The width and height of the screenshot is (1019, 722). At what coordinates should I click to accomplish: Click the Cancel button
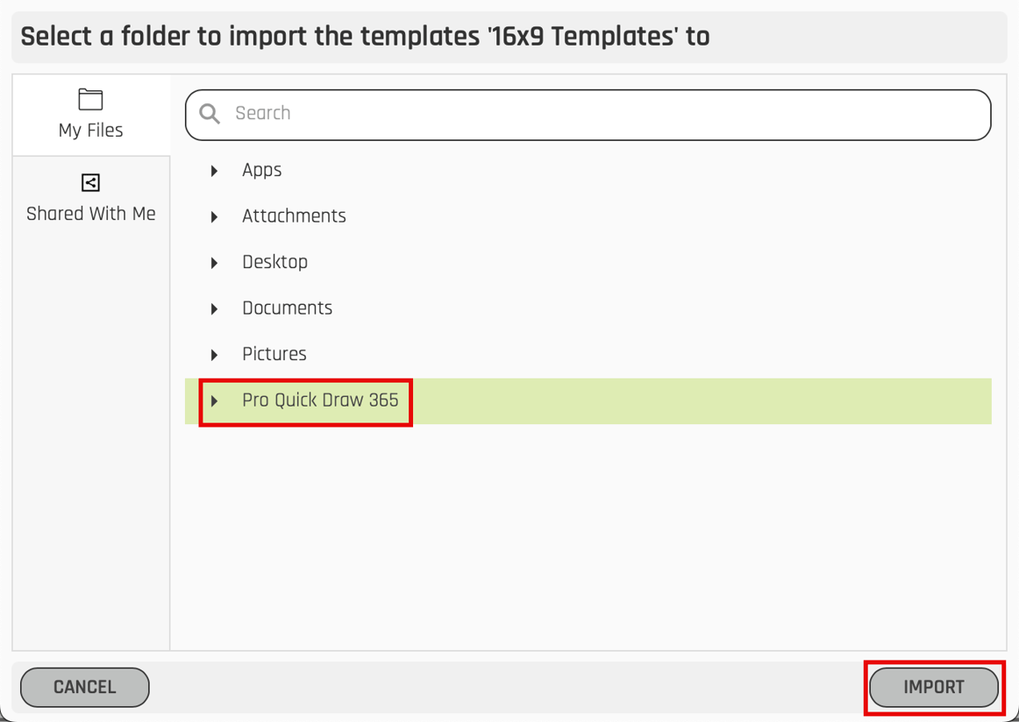click(85, 687)
